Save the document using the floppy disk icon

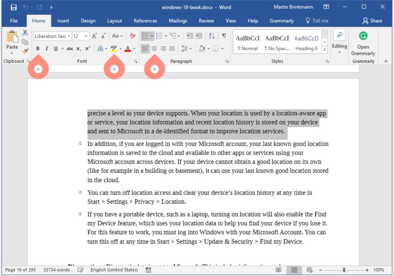[x=14, y=7]
